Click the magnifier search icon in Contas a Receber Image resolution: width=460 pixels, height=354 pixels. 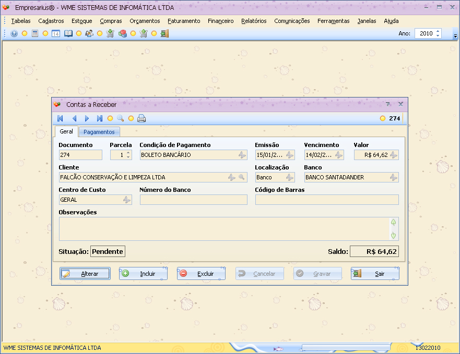(x=120, y=118)
